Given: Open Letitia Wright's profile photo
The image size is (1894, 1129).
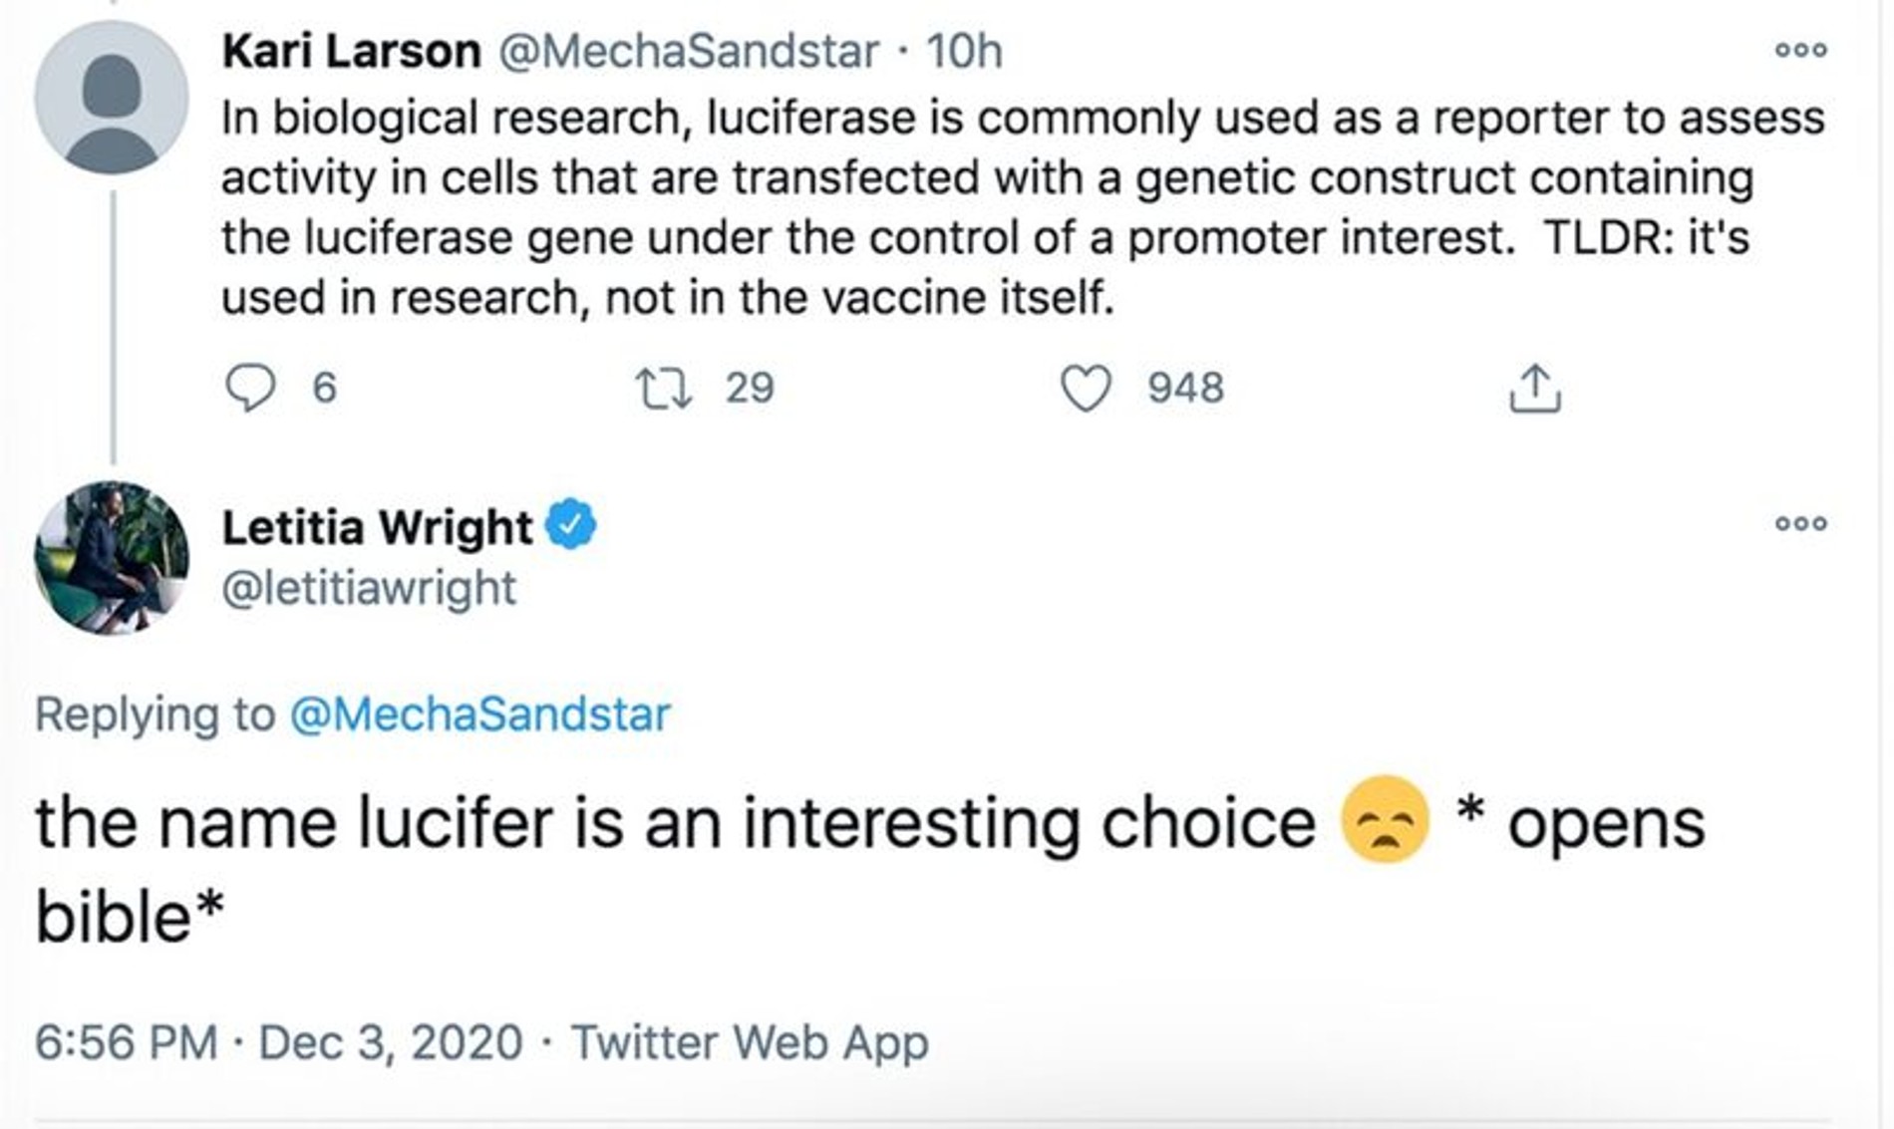Looking at the screenshot, I should coord(112,558).
